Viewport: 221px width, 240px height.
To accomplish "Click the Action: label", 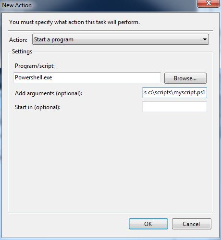I will click(18, 40).
